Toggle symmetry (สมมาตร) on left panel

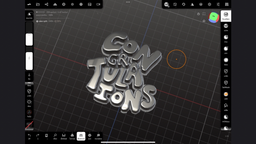(29, 15)
